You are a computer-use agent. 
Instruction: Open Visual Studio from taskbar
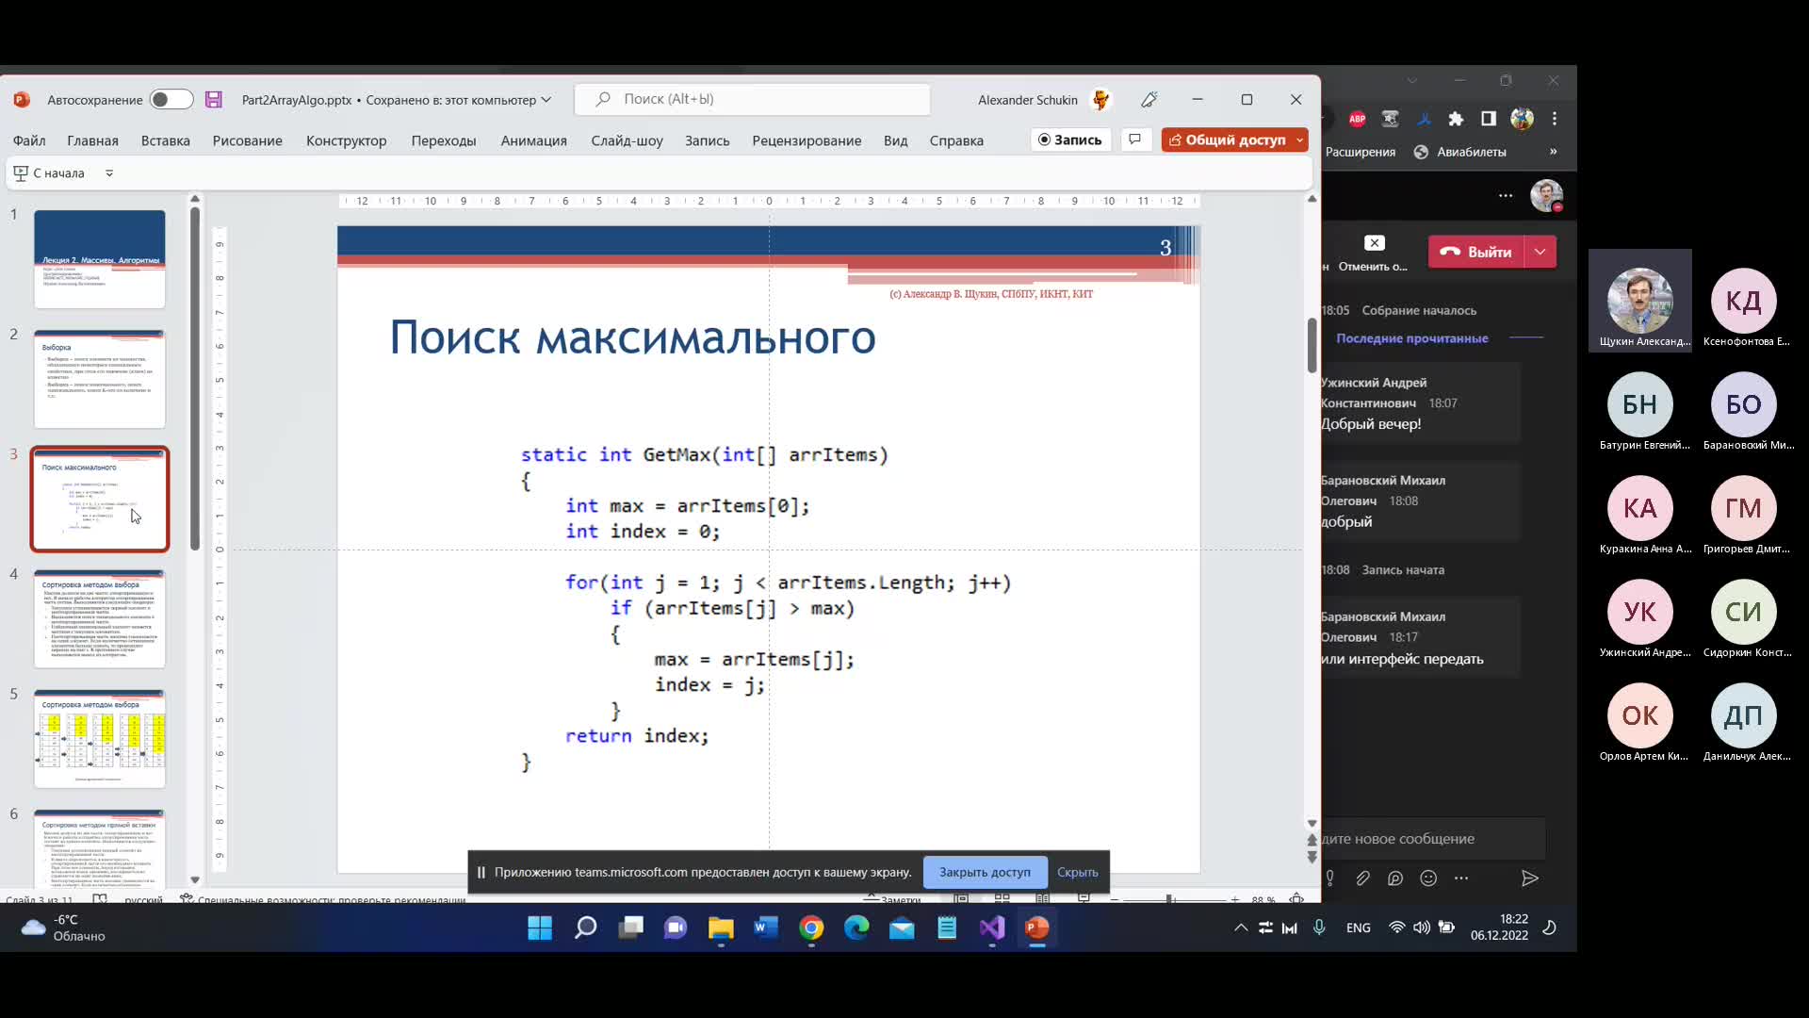tap(992, 928)
